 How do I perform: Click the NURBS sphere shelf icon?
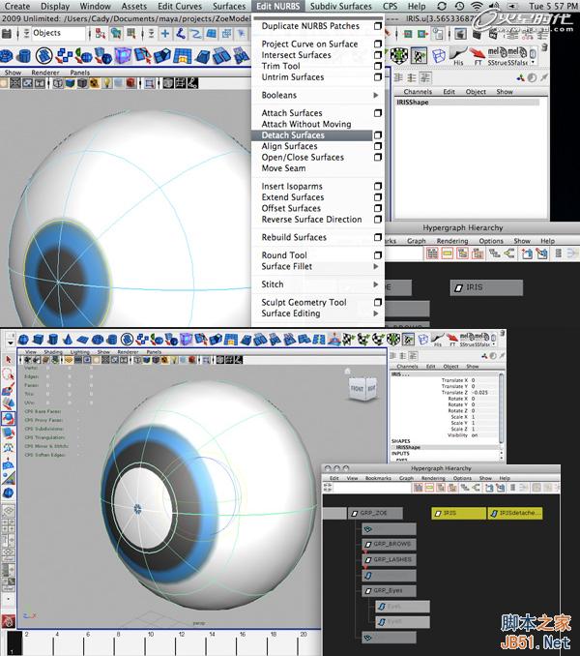24,340
